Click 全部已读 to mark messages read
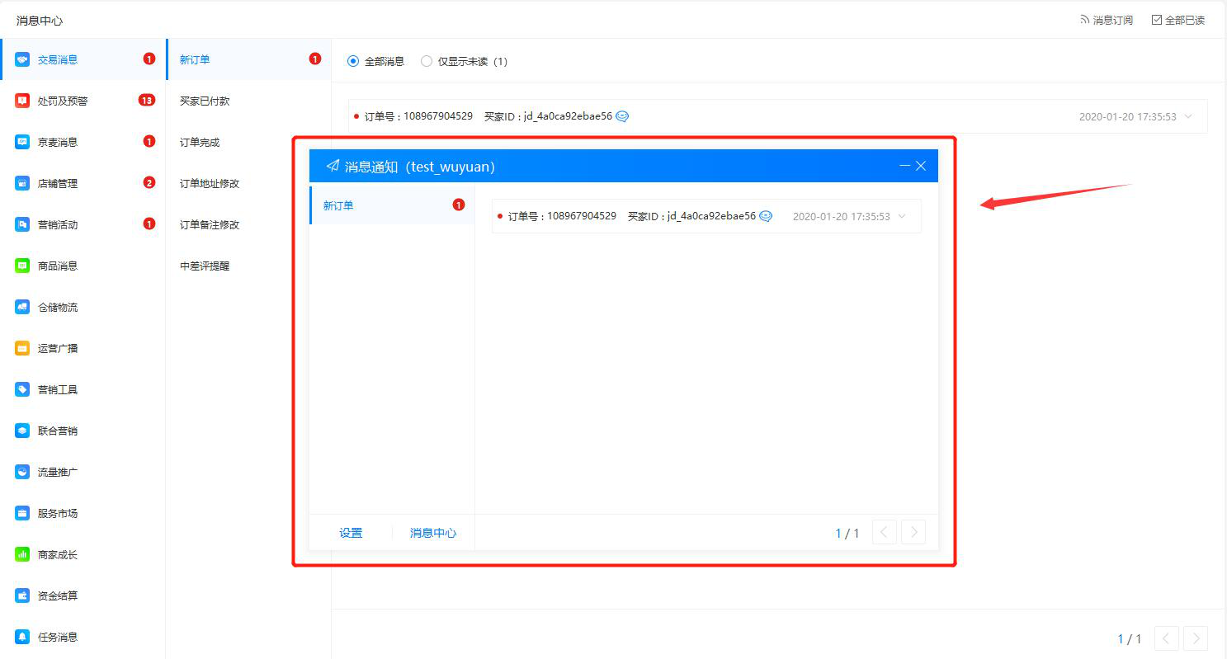The width and height of the screenshot is (1227, 659). click(1178, 19)
